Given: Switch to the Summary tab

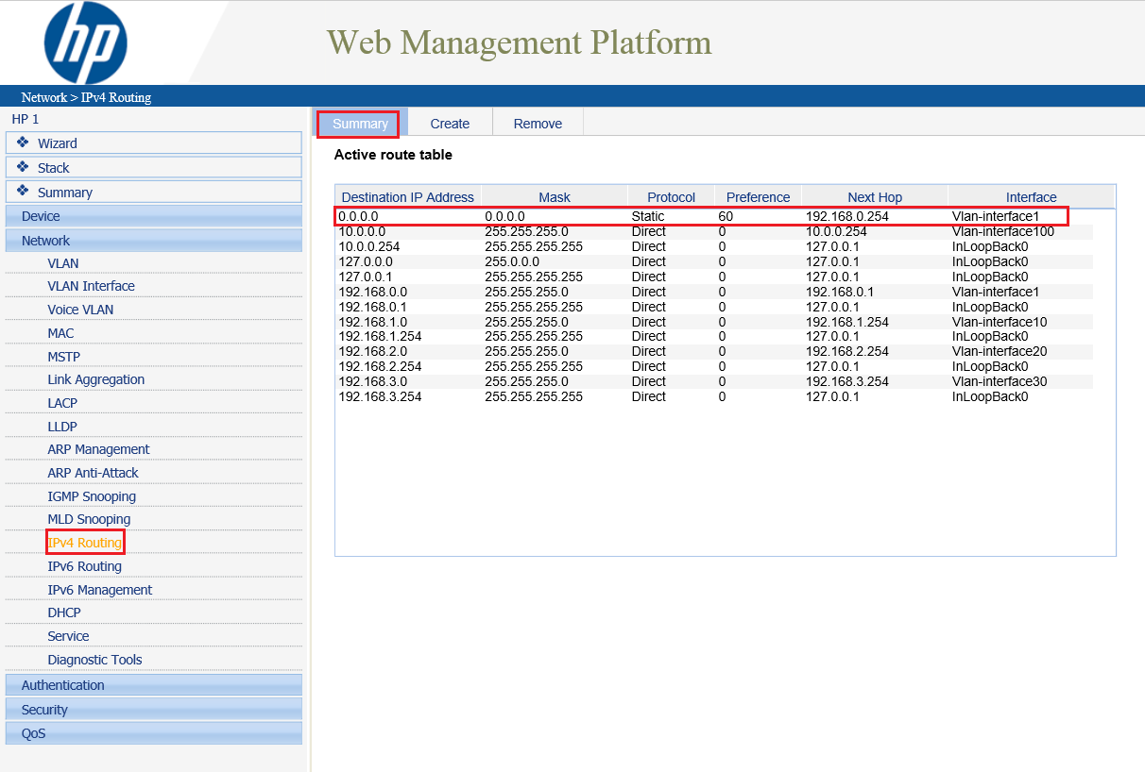Looking at the screenshot, I should coord(360,124).
